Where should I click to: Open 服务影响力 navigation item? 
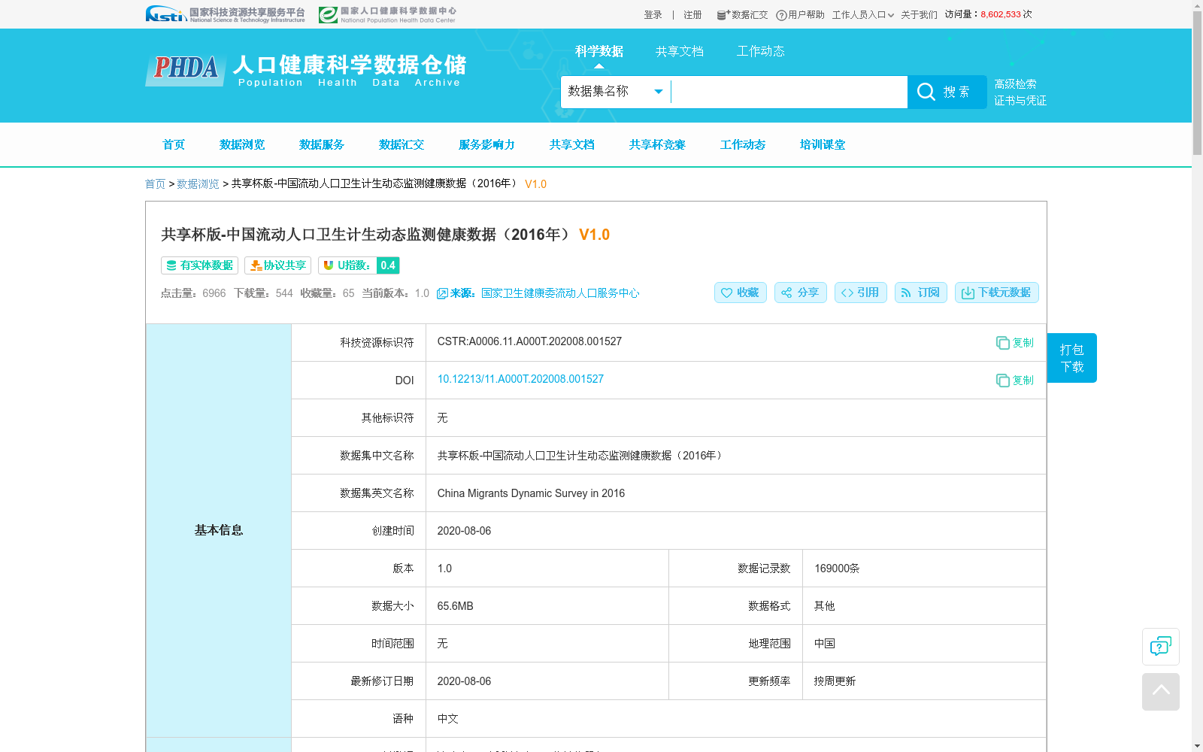(x=486, y=144)
